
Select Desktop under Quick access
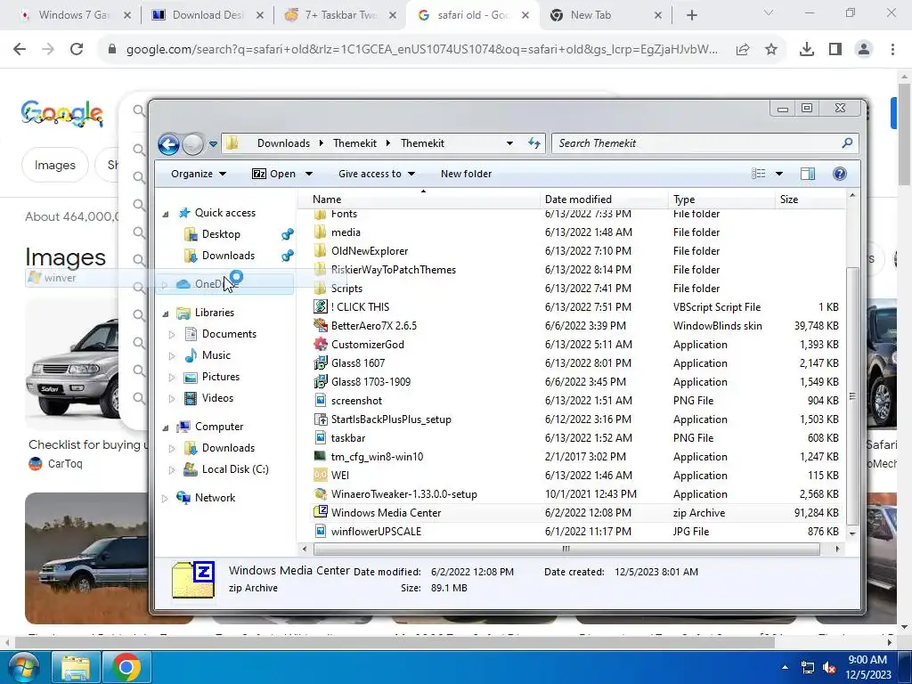[221, 234]
